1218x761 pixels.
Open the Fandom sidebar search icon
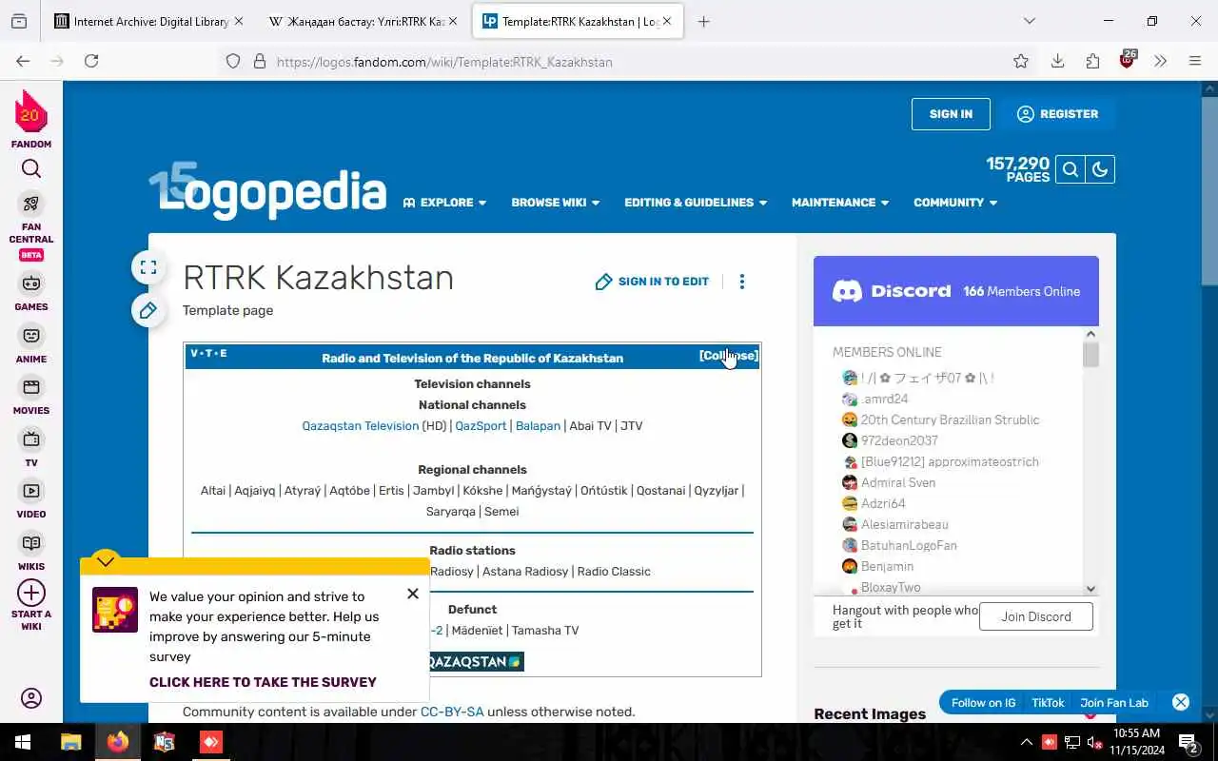[31, 169]
